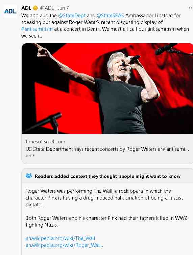Click the tweet text about Ambassador Lipstdat
The height and width of the screenshot is (255, 193).
[105, 25]
